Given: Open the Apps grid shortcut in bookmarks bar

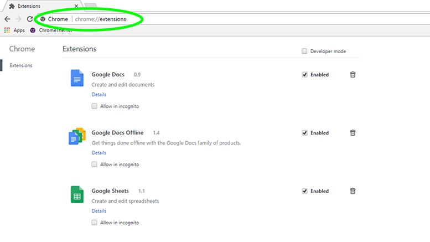Looking at the screenshot, I should coord(7,30).
